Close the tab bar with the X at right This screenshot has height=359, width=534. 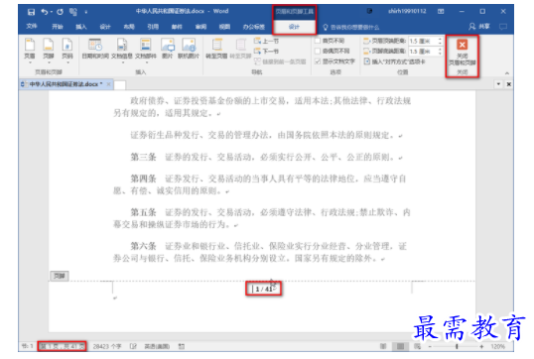point(509,84)
